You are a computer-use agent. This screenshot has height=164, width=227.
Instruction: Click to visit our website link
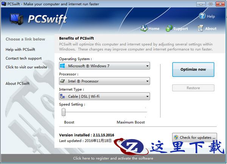[x=26, y=67]
